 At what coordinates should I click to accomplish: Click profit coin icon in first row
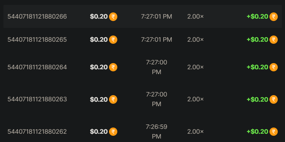tap(274, 17)
